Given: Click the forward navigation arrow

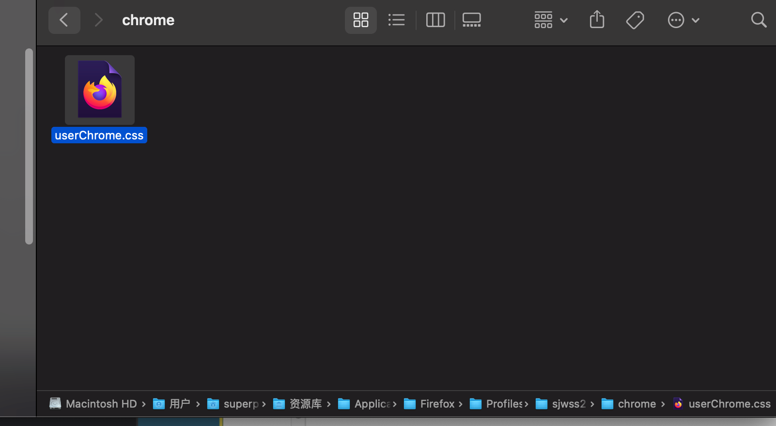Looking at the screenshot, I should [98, 20].
